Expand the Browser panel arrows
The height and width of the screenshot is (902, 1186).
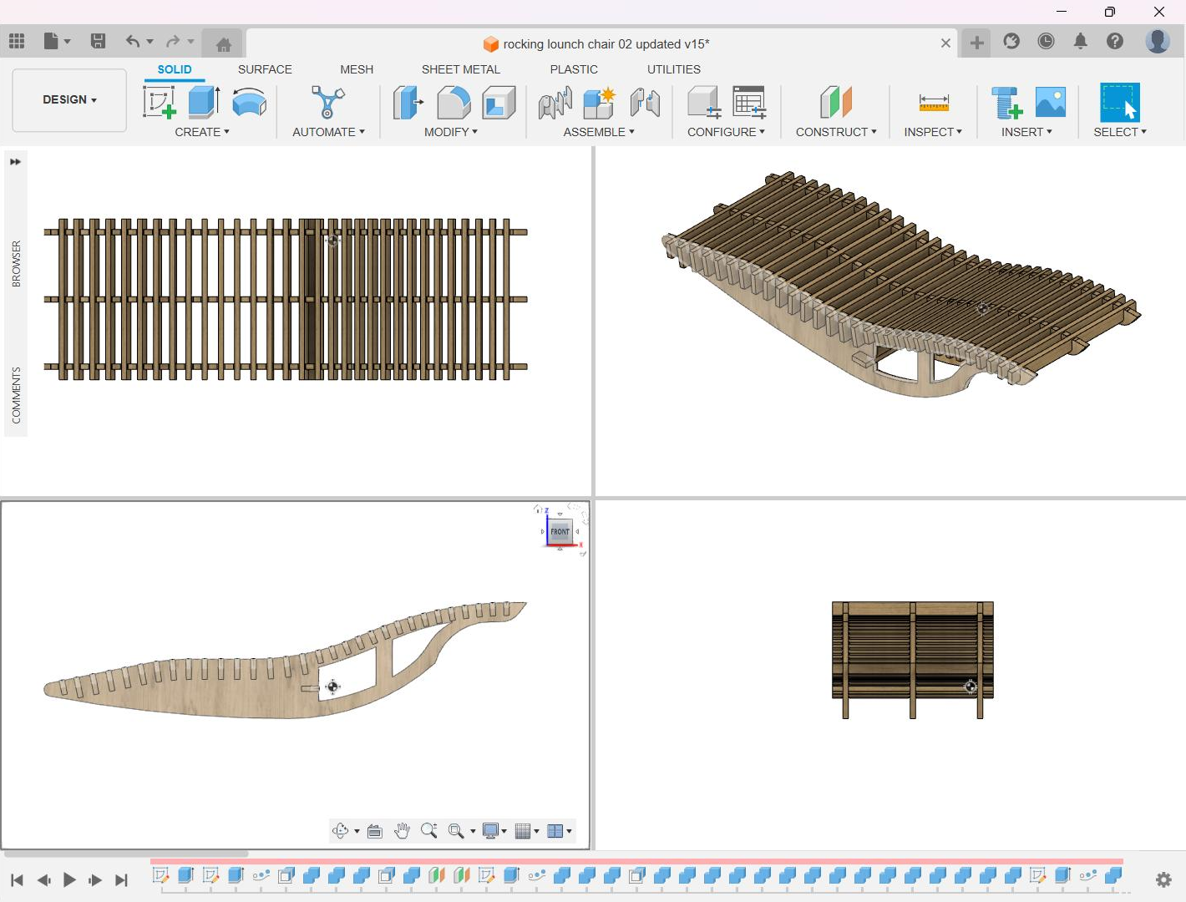(15, 162)
